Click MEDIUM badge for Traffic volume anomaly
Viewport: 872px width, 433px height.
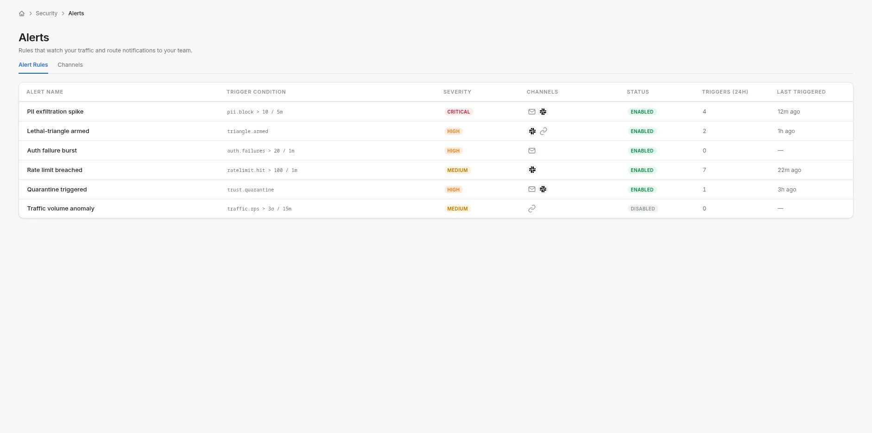pos(457,209)
